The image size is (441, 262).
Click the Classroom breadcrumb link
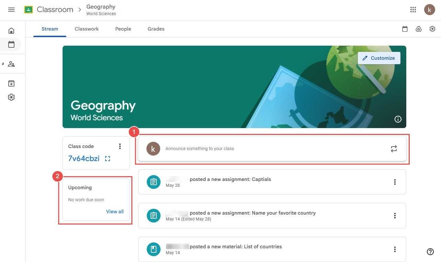coord(55,10)
